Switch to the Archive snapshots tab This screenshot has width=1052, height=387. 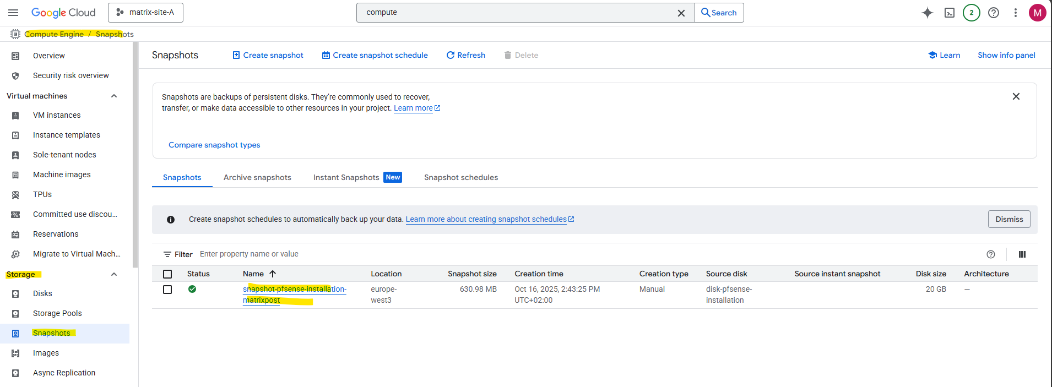[257, 178]
